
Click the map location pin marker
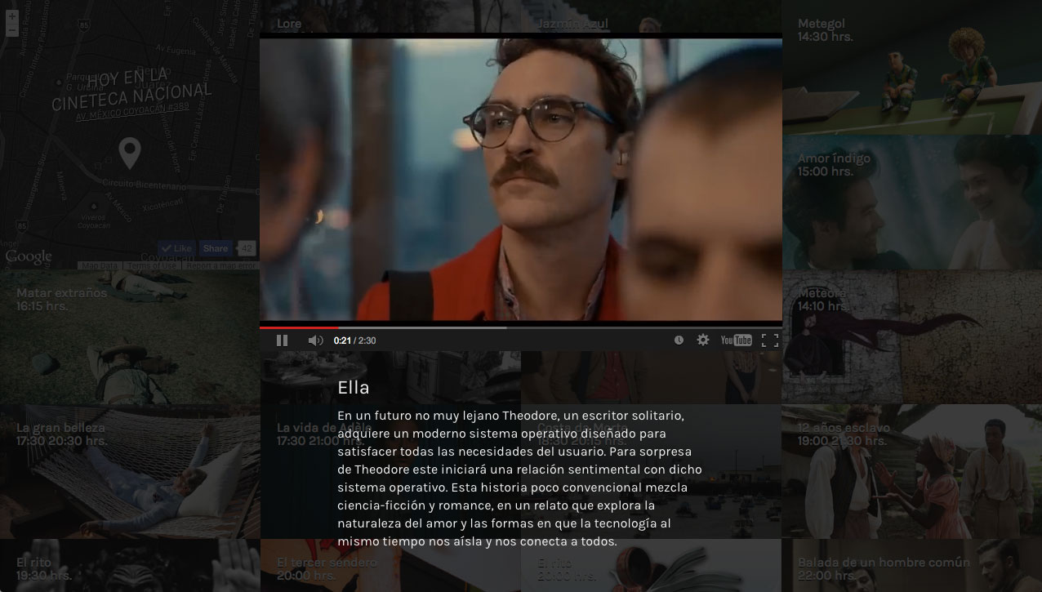coord(129,153)
